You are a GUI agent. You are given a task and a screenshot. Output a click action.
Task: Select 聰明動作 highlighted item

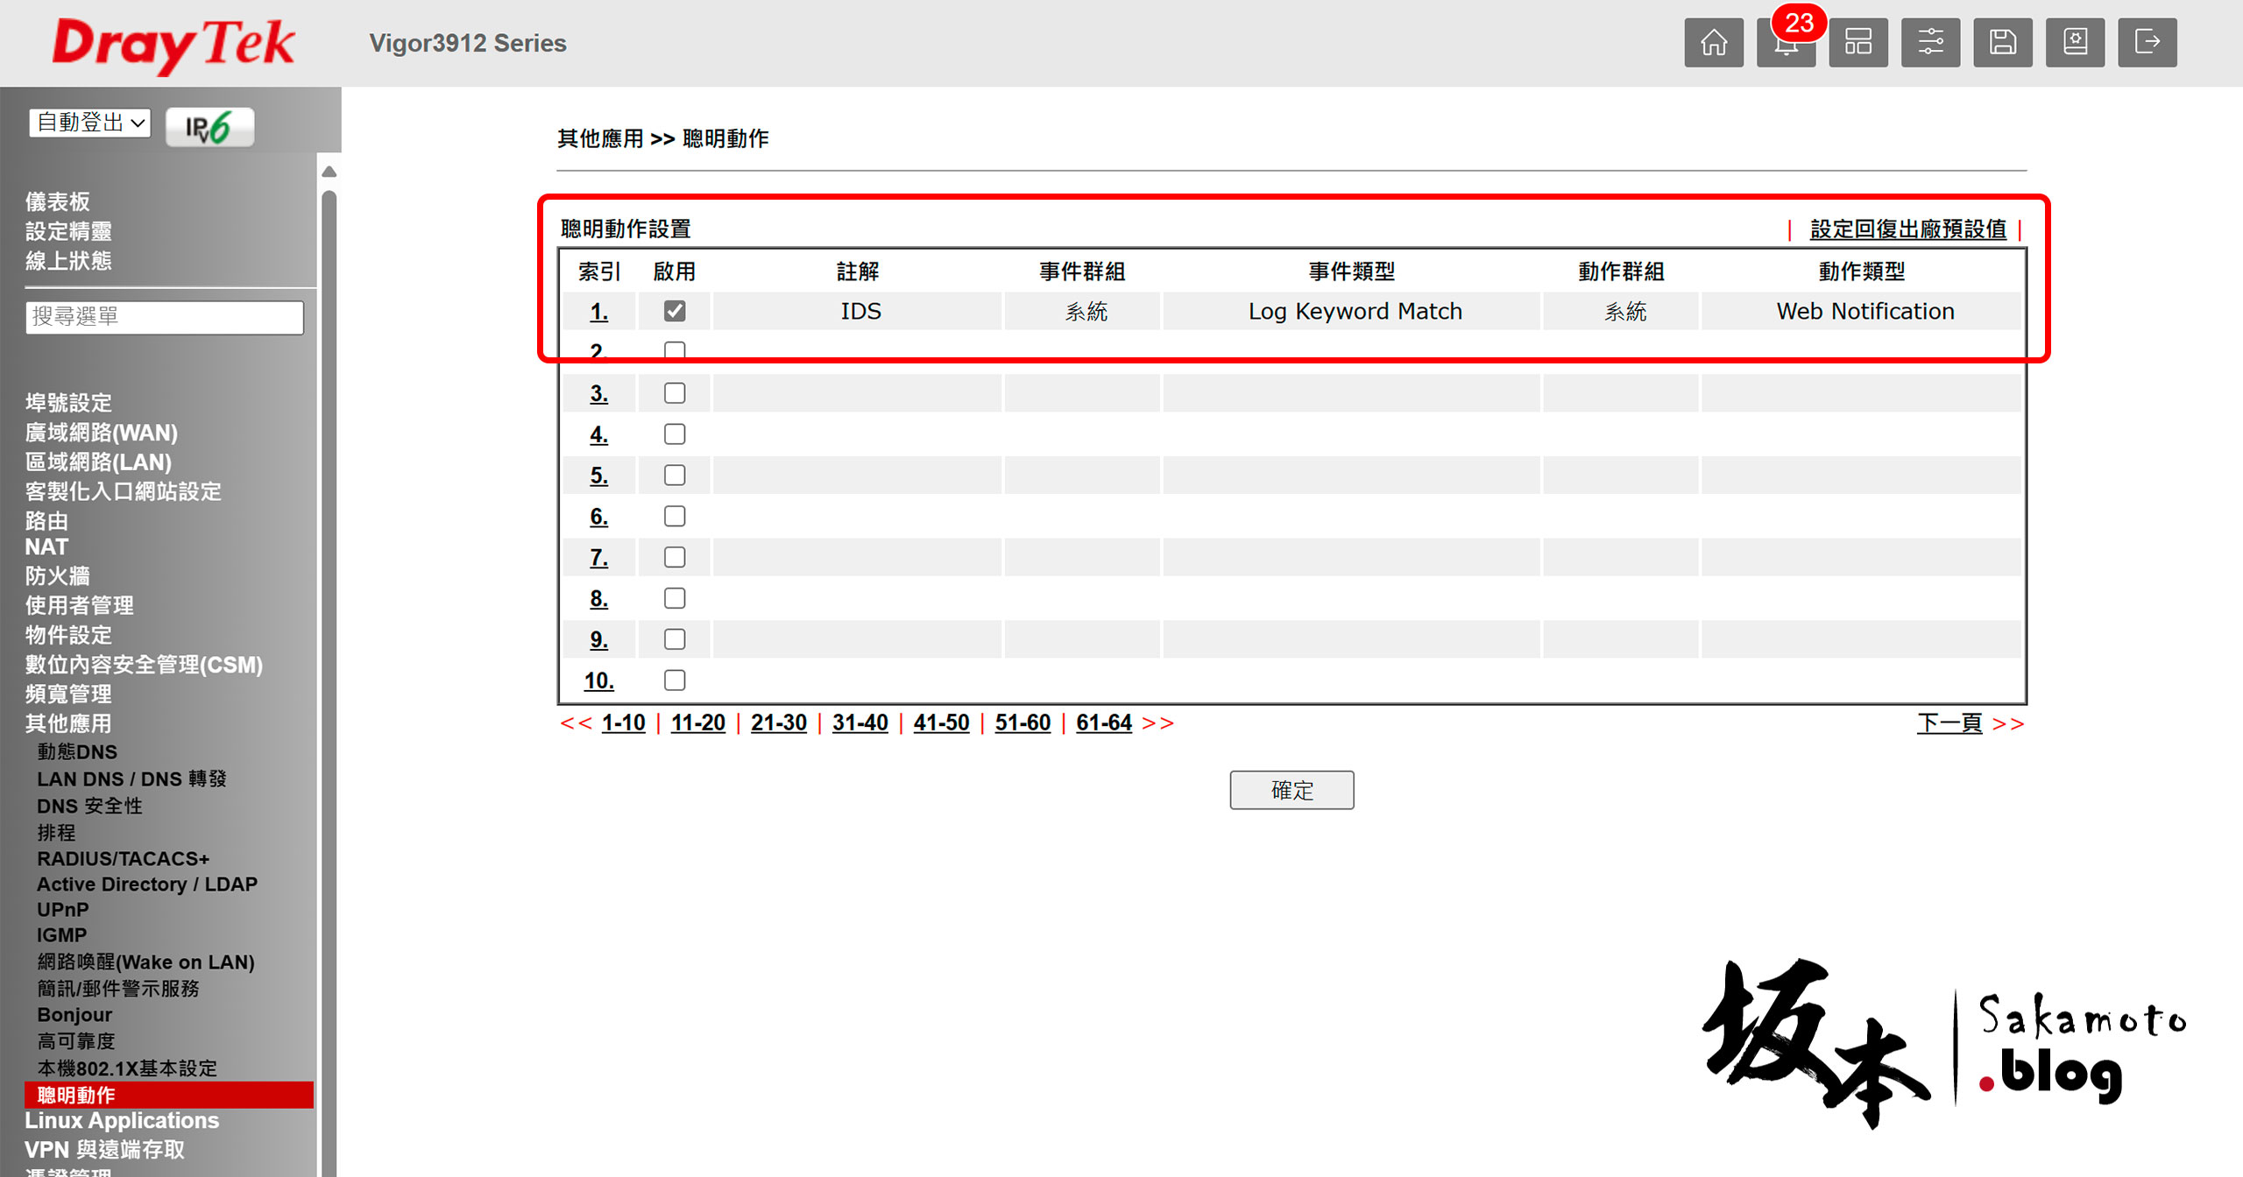[x=168, y=1095]
